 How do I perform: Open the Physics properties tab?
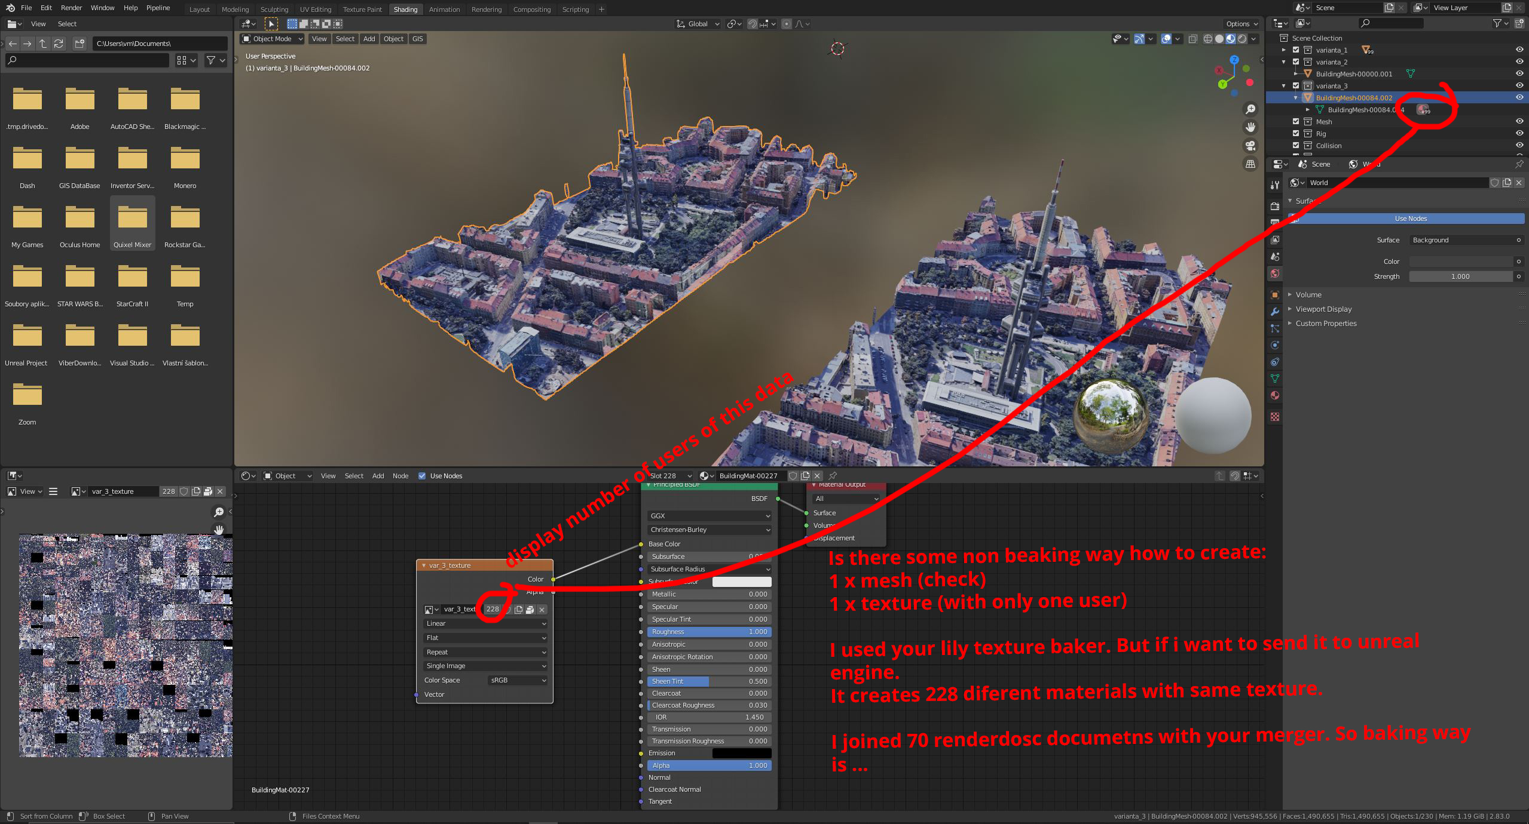[1275, 345]
